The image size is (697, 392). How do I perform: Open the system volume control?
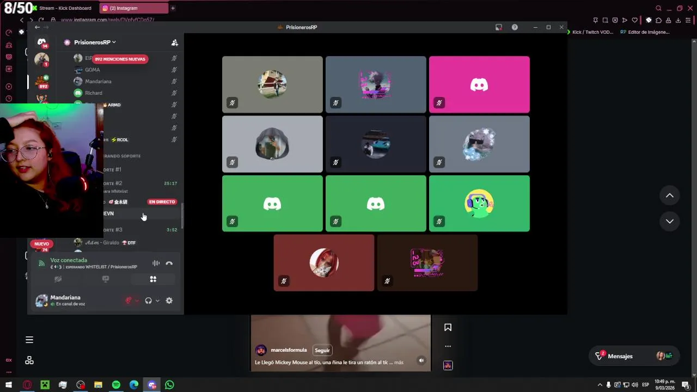point(635,385)
